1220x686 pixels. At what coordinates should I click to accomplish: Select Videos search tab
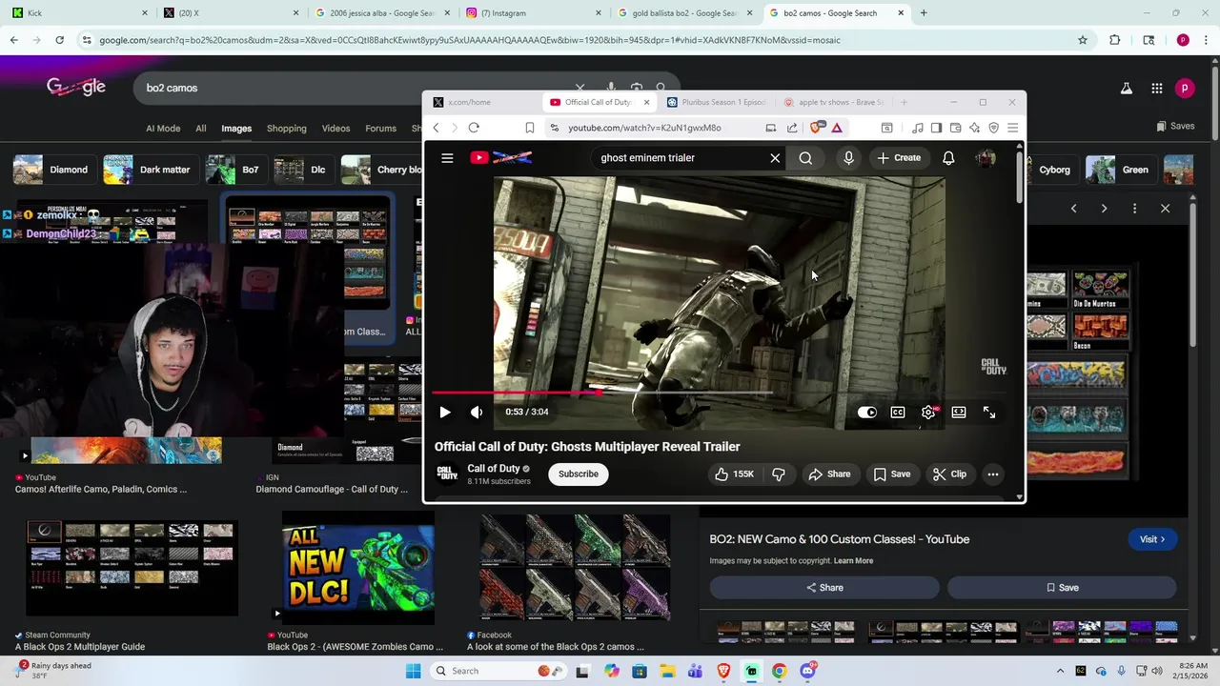pos(335,129)
